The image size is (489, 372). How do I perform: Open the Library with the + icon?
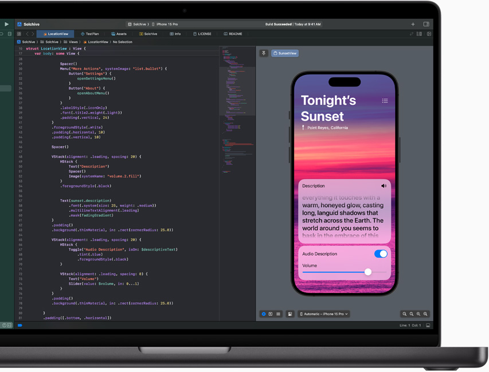click(x=412, y=24)
